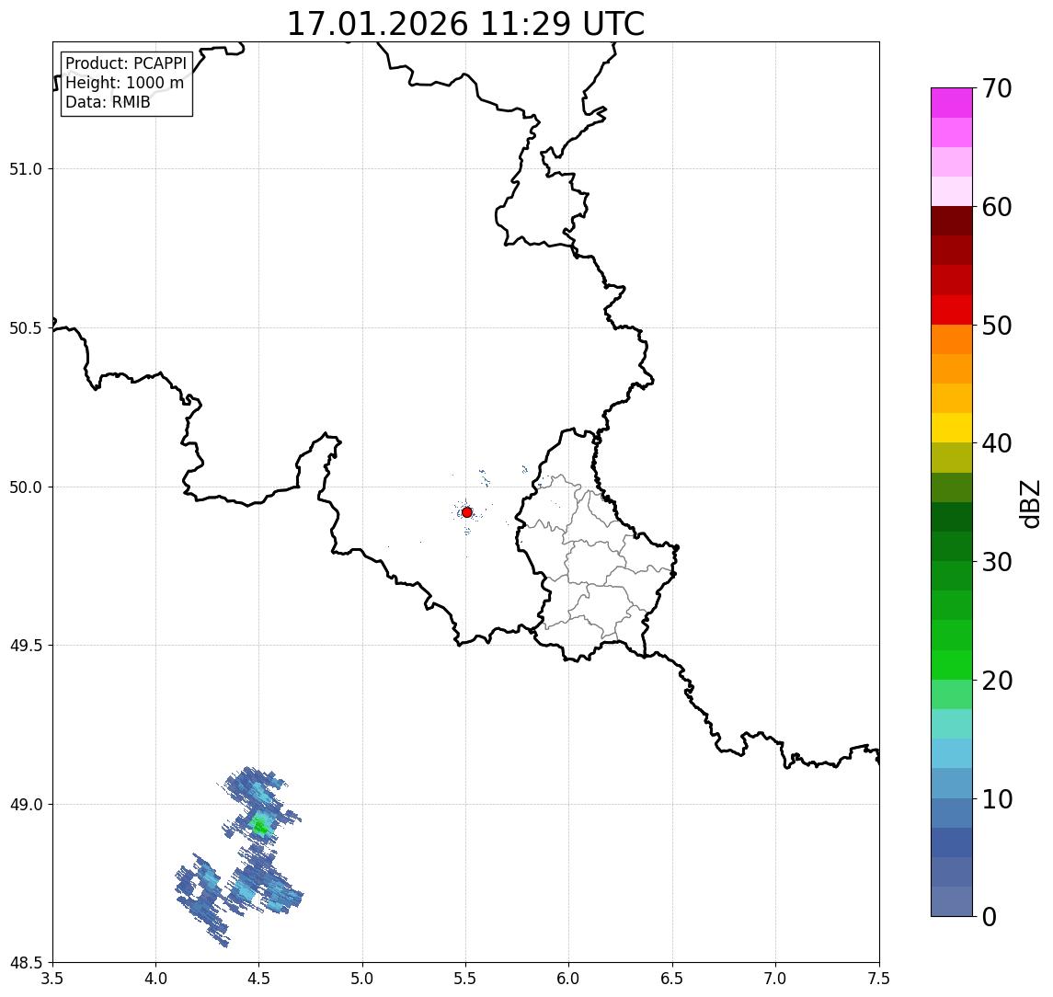Click the light blue swatch above 10
This screenshot has width=1053, height=997.
[952, 783]
